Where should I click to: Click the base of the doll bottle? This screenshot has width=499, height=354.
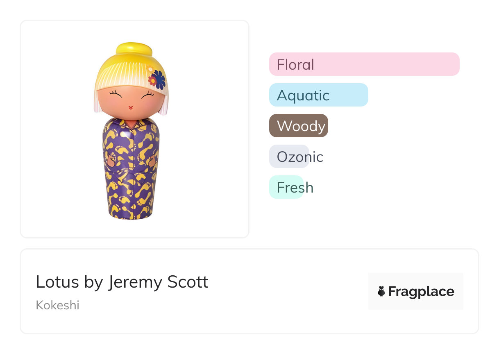point(130,216)
